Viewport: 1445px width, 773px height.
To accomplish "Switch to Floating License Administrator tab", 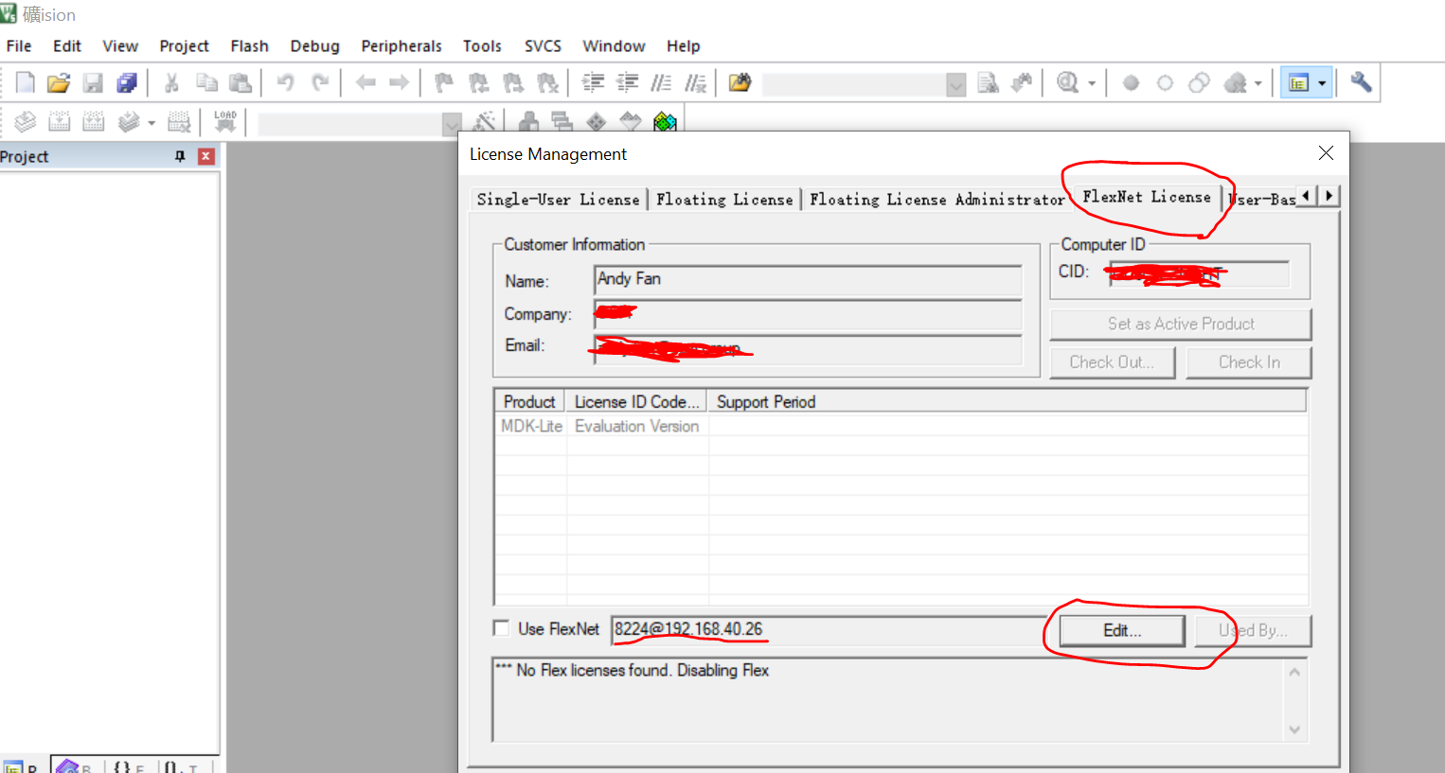I will (x=937, y=200).
